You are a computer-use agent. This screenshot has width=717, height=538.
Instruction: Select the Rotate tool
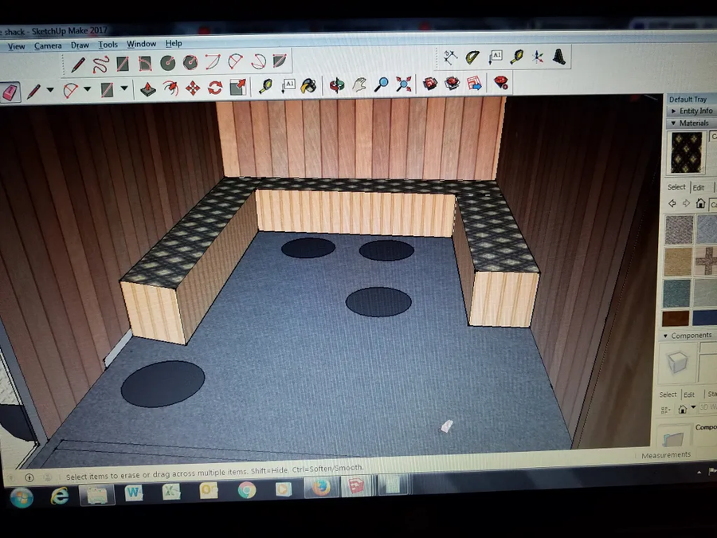click(x=215, y=88)
